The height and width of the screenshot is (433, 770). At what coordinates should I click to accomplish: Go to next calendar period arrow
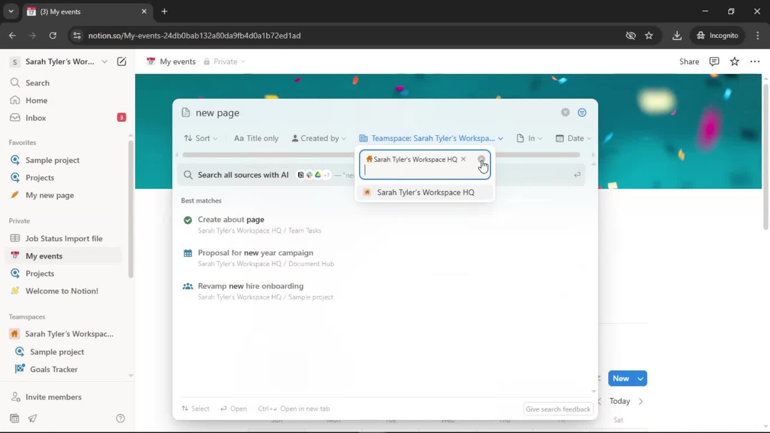click(641, 401)
